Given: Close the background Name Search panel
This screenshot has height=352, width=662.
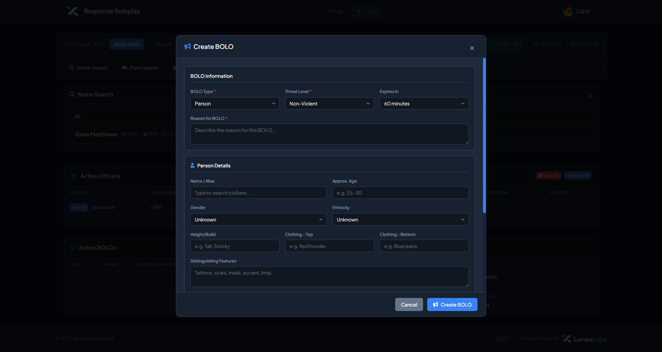Looking at the screenshot, I should [590, 96].
